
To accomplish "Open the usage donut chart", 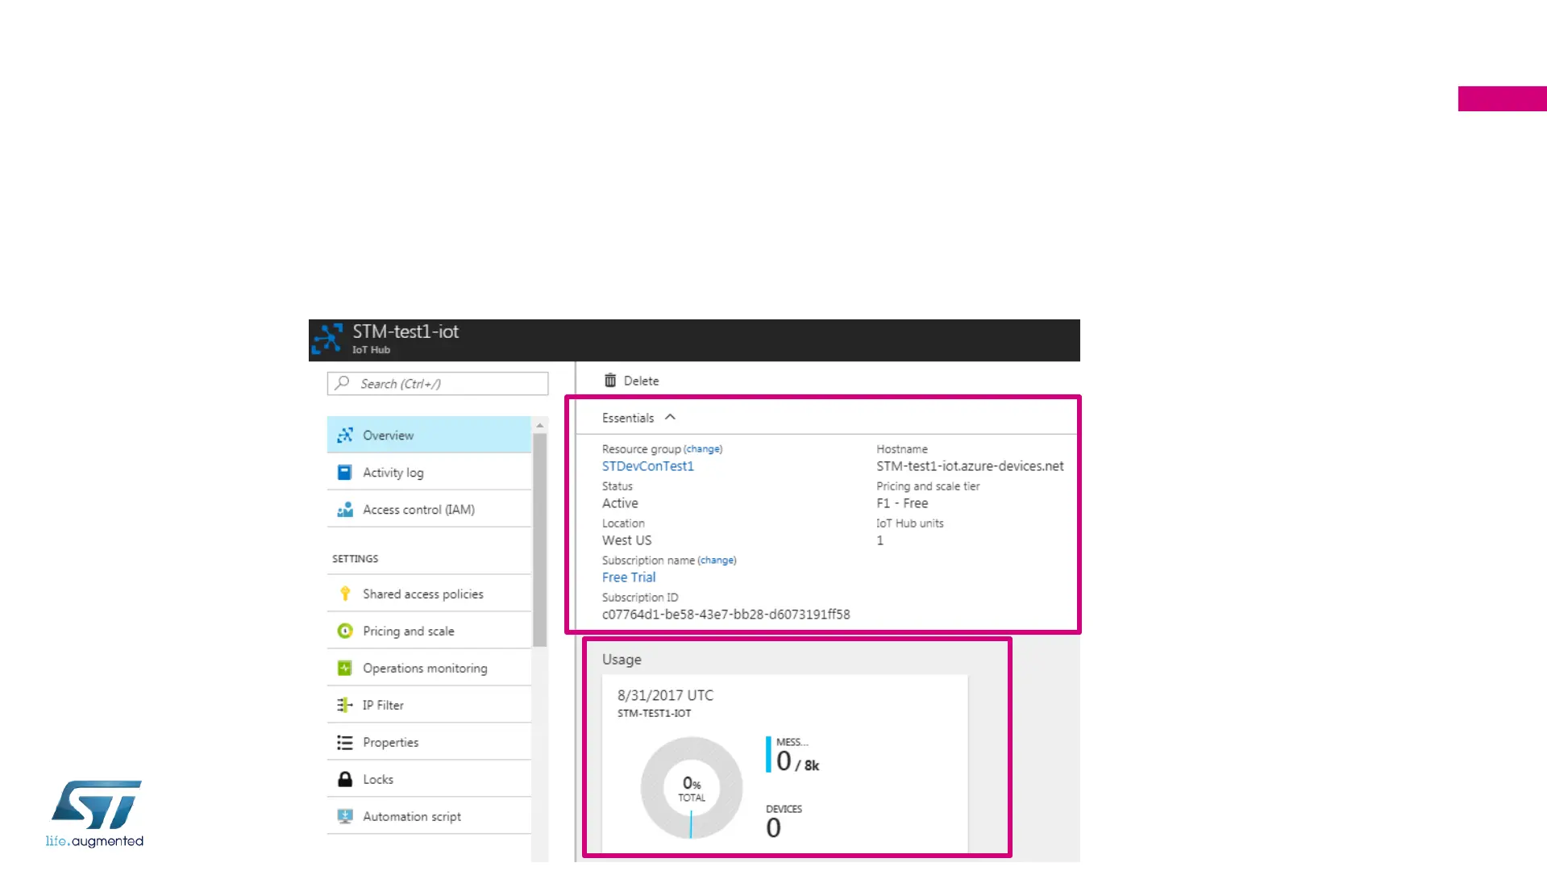I will pyautogui.click(x=692, y=788).
